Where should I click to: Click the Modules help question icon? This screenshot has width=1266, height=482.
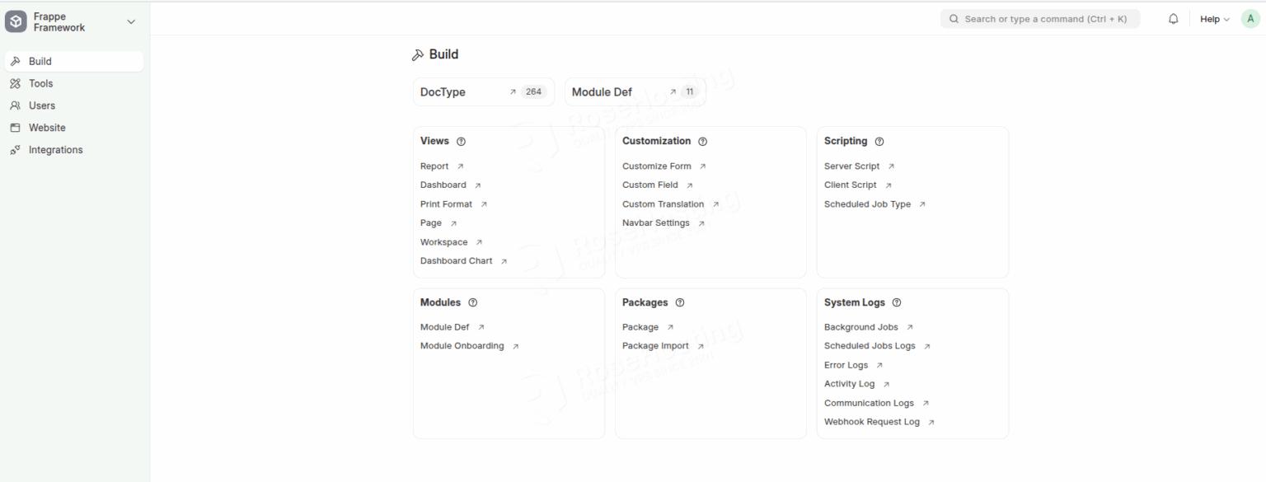472,303
